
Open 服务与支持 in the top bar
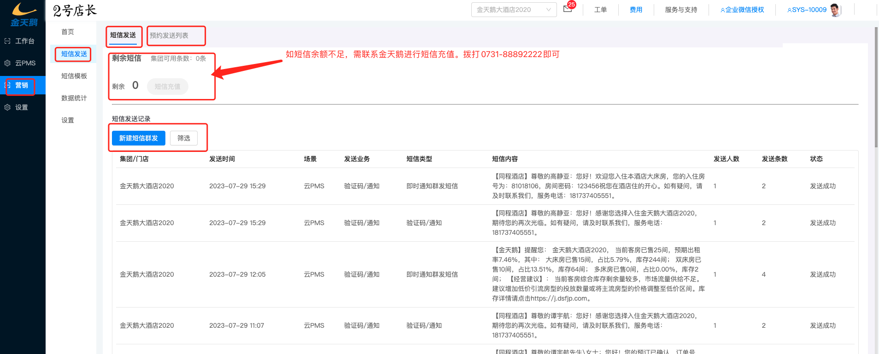pyautogui.click(x=681, y=10)
